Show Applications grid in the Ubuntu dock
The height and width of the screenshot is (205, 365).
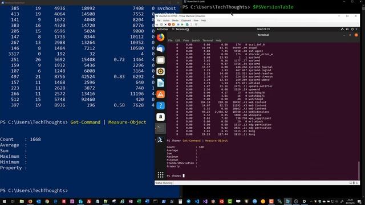coord(160,175)
